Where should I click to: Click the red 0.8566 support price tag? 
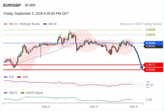click(x=153, y=70)
